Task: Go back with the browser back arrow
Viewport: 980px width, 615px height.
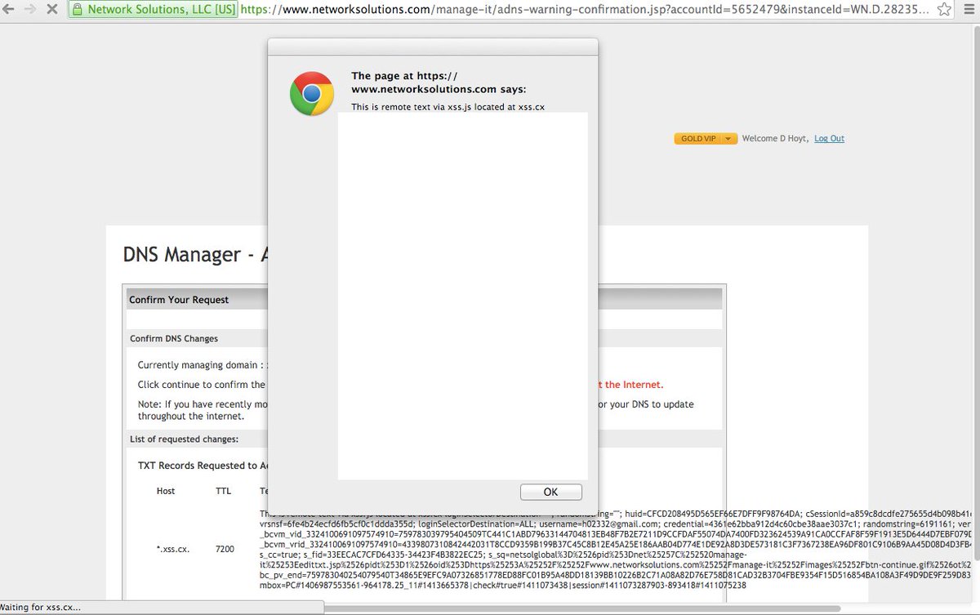Action: [9, 10]
